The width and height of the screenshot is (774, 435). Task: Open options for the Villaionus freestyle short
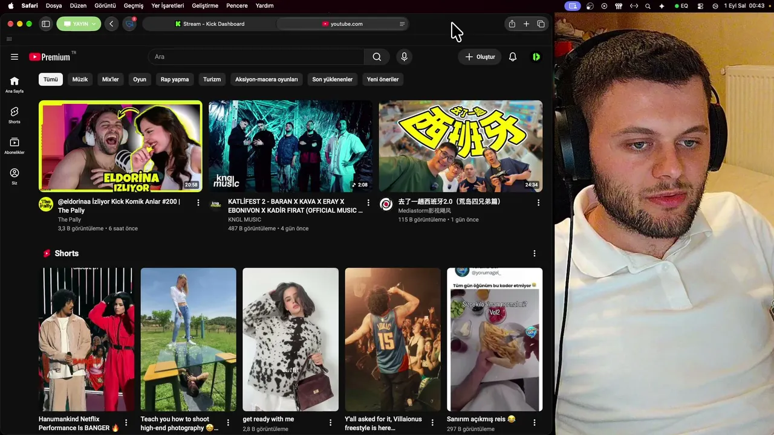432,423
